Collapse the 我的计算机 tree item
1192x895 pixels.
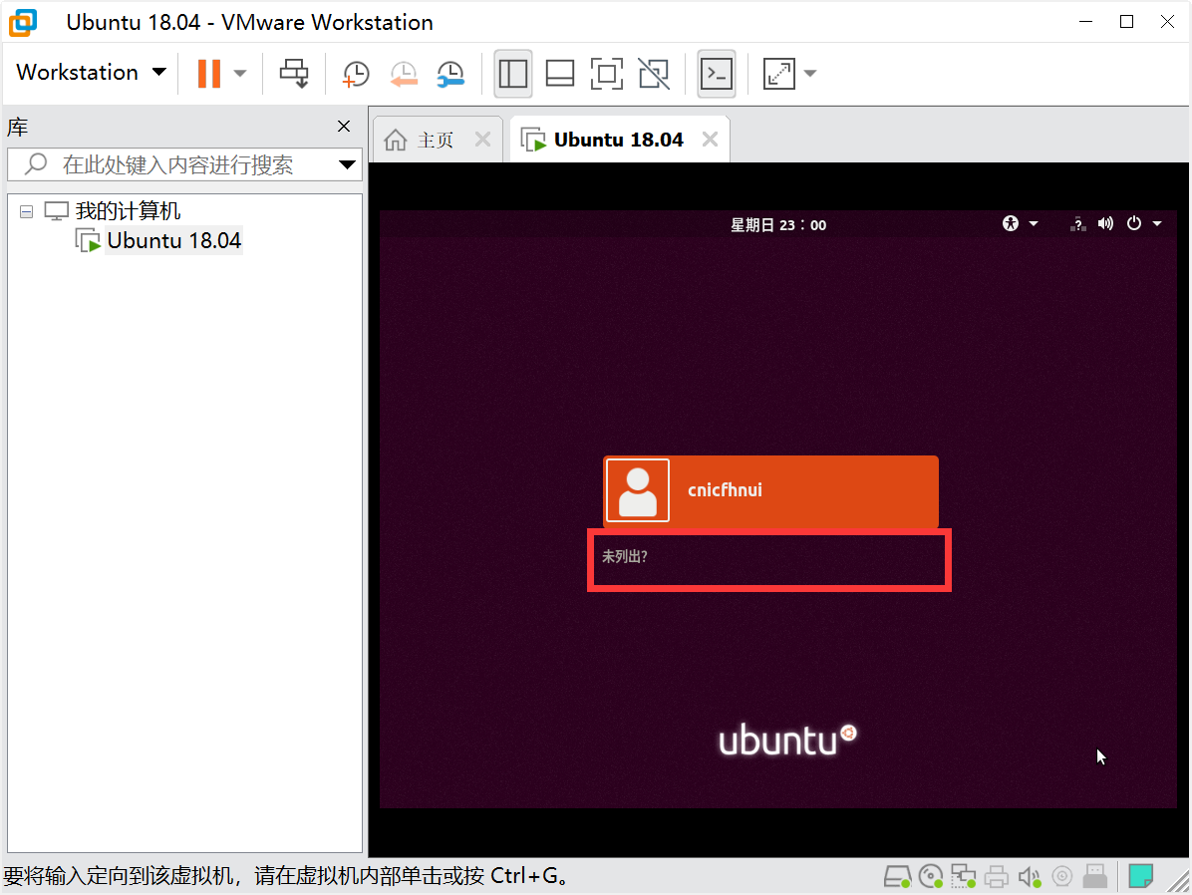(26, 210)
